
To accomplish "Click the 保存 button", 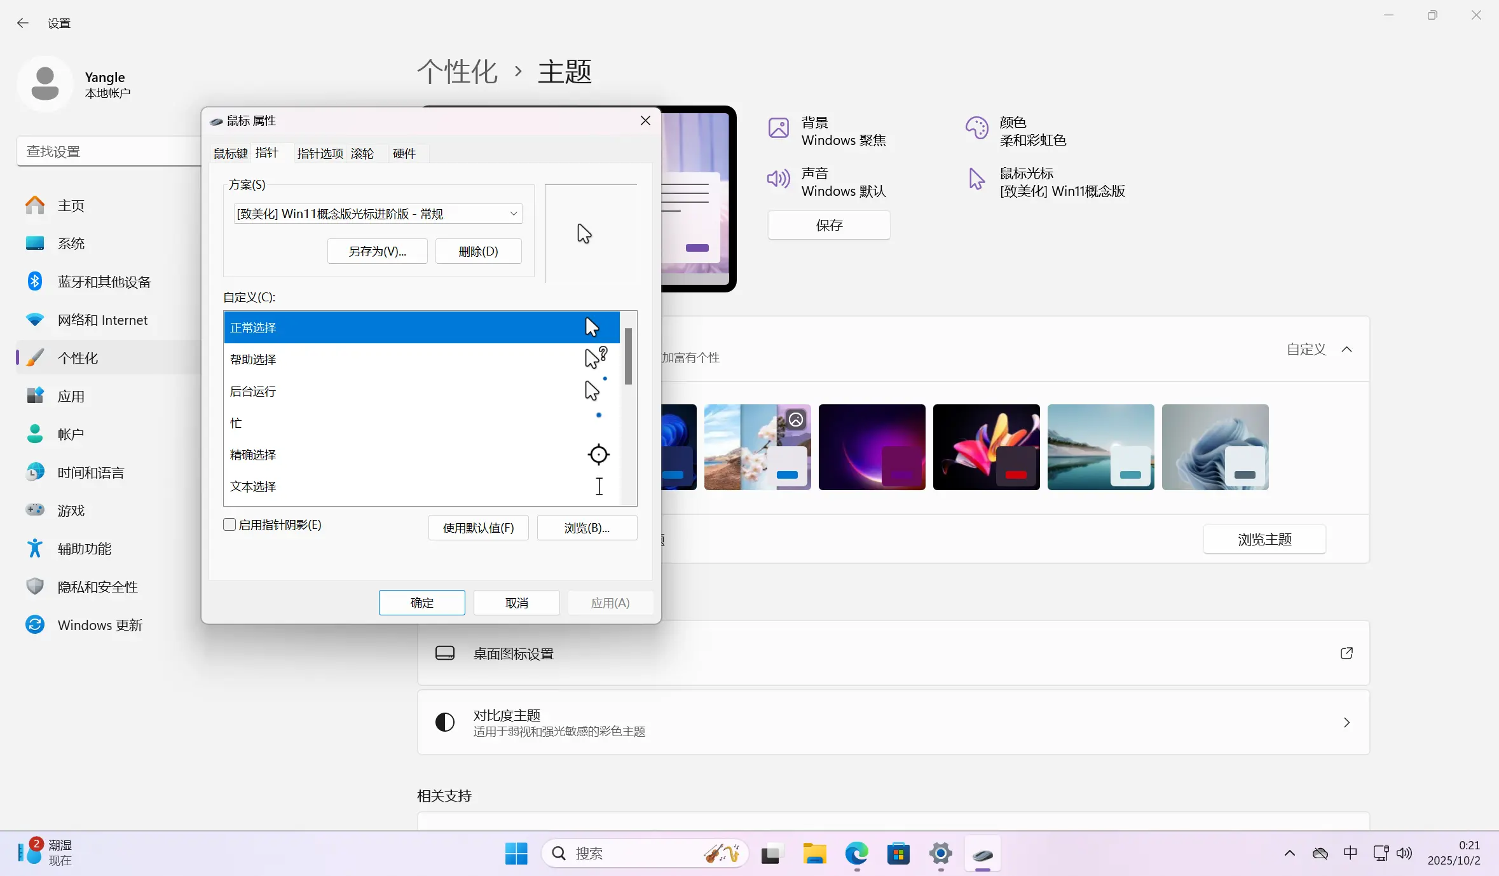I will 829,226.
